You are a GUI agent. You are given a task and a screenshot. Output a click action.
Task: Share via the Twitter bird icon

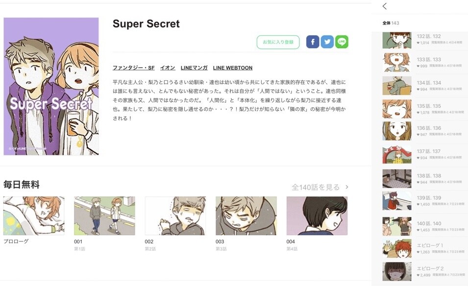327,42
